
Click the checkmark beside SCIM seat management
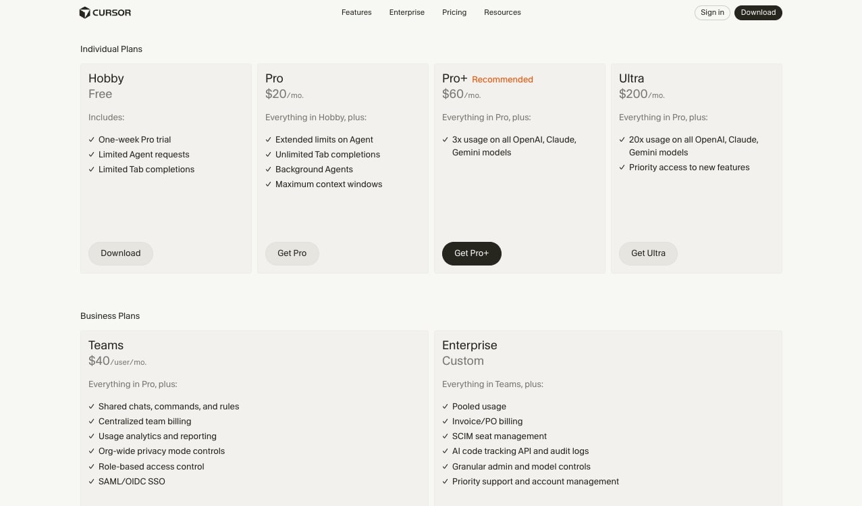tap(446, 436)
